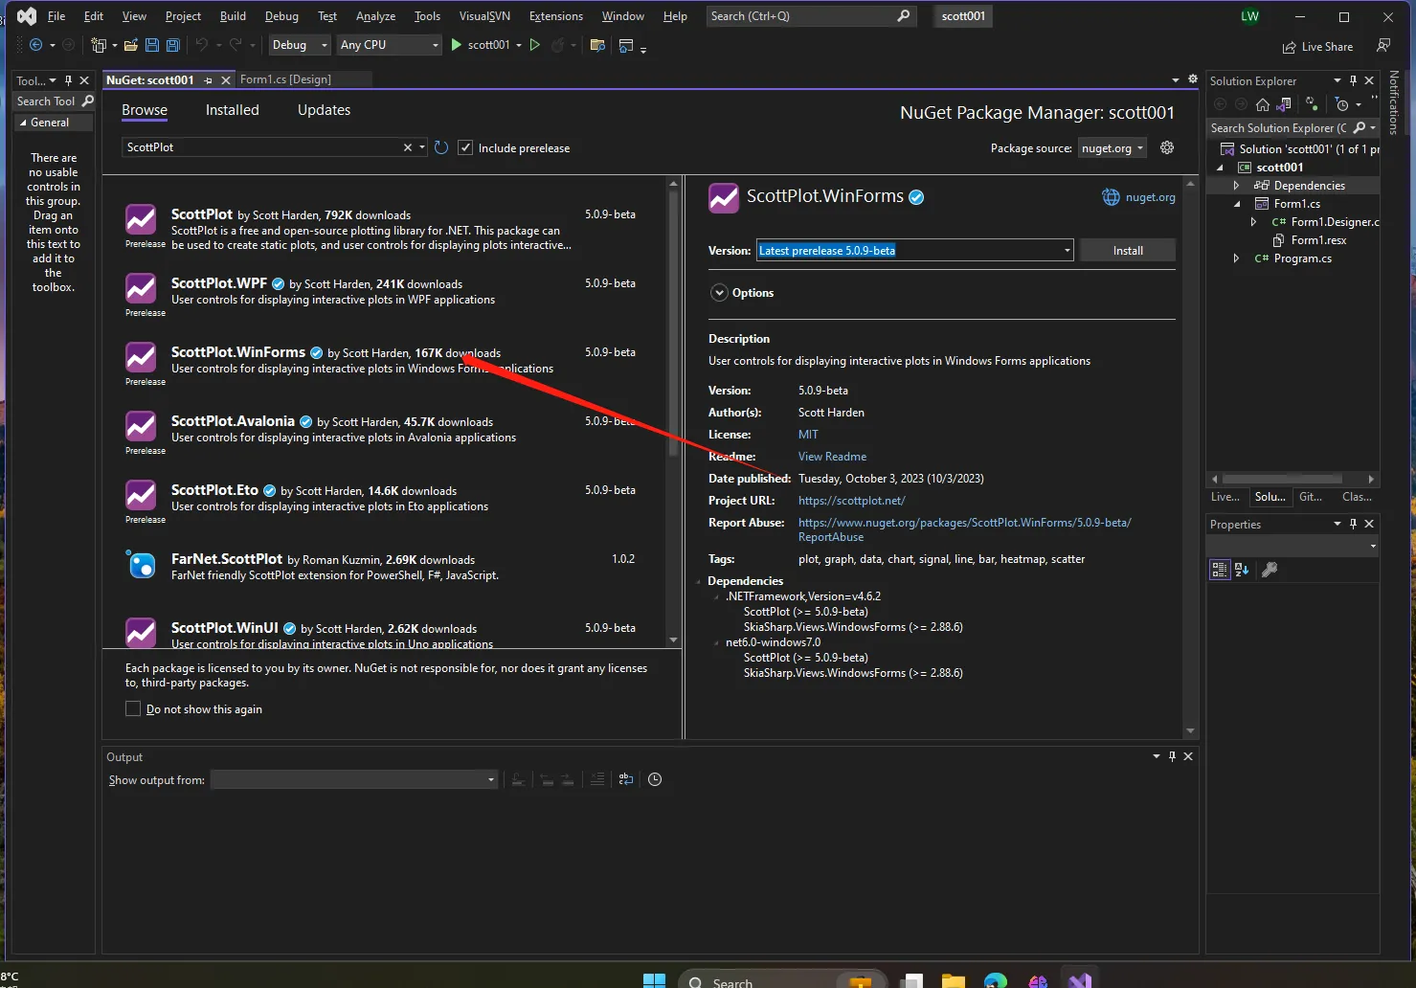The width and height of the screenshot is (1416, 988).
Task: Open the Build menu
Action: (233, 16)
